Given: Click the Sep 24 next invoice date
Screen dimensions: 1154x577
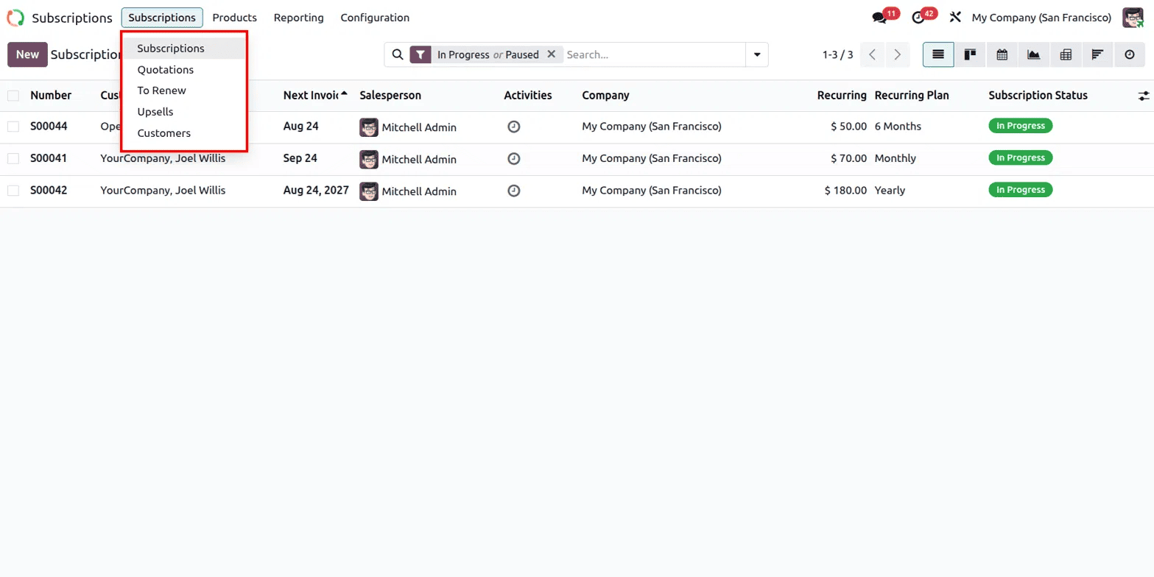Looking at the screenshot, I should pyautogui.click(x=300, y=158).
